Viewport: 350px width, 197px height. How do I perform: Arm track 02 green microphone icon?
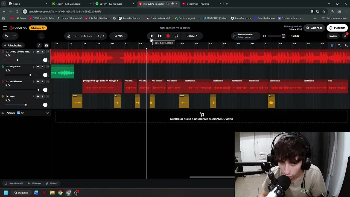[x=3, y=66]
